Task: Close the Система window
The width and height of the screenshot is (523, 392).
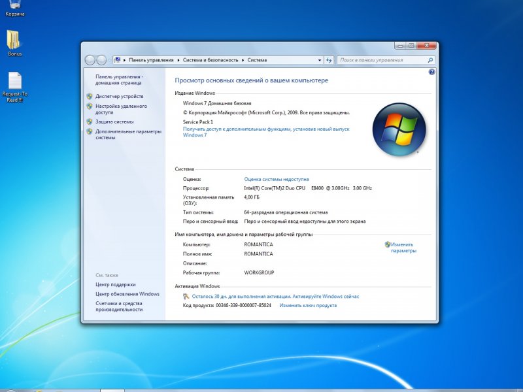Action: tap(427, 46)
